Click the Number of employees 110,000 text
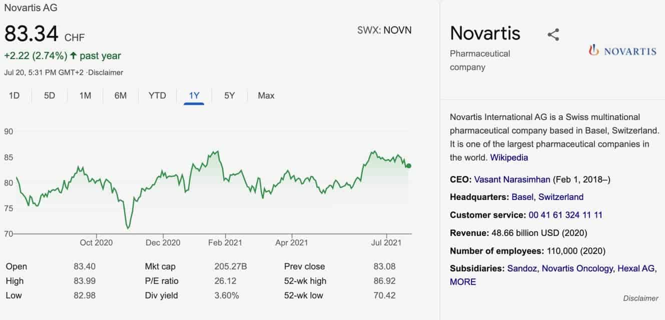This screenshot has height=320, width=665. [527, 251]
